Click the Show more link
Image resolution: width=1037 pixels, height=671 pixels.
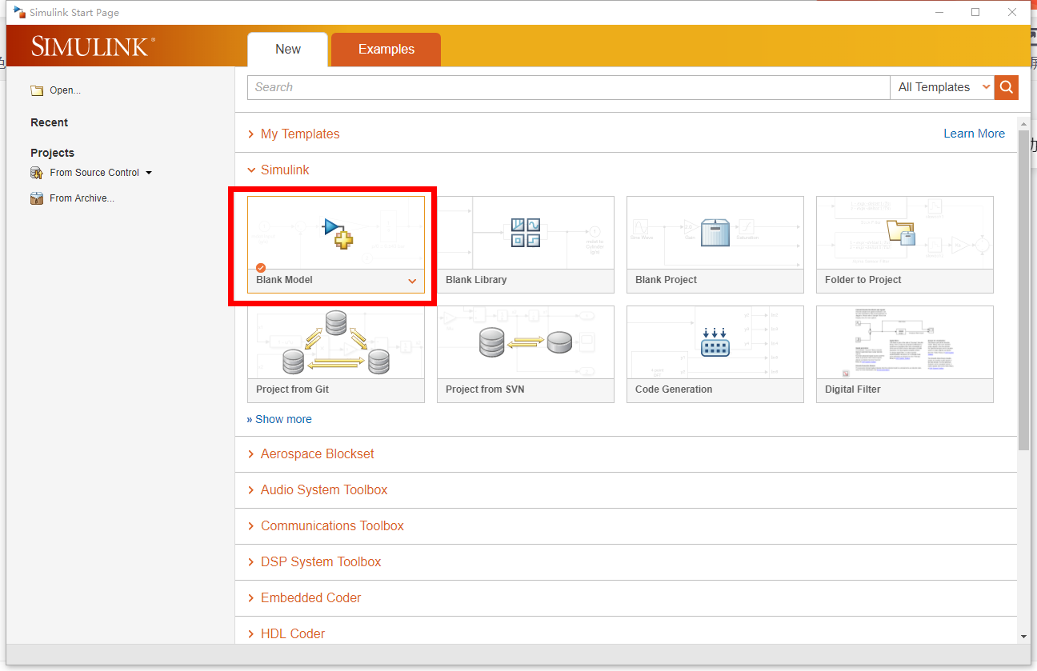(x=279, y=419)
